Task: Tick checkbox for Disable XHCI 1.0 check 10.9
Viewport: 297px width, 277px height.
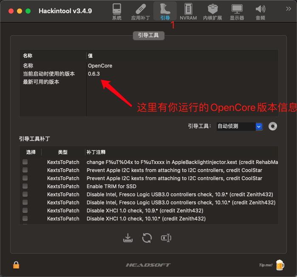Action: point(25,210)
